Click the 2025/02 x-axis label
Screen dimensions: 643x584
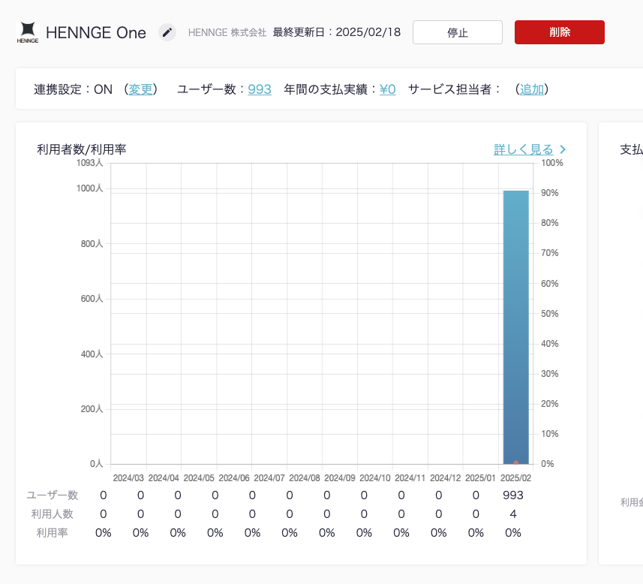point(515,478)
